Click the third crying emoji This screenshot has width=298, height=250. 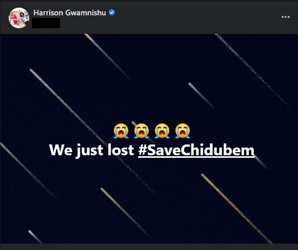[162, 131]
